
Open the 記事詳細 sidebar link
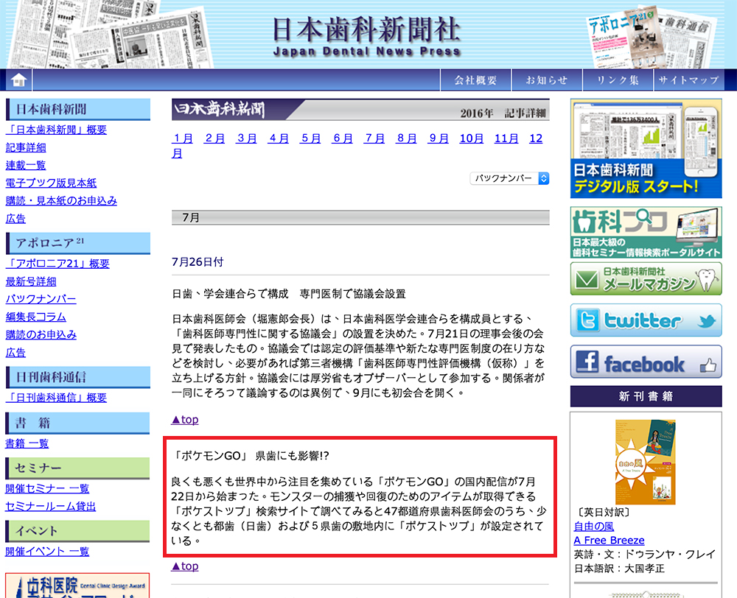point(26,147)
